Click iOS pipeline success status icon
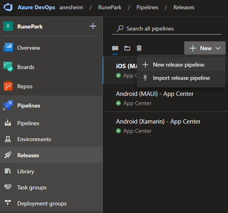The width and height of the screenshot is (228, 213). click(118, 75)
